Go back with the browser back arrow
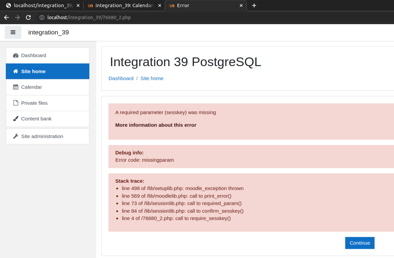 point(6,17)
